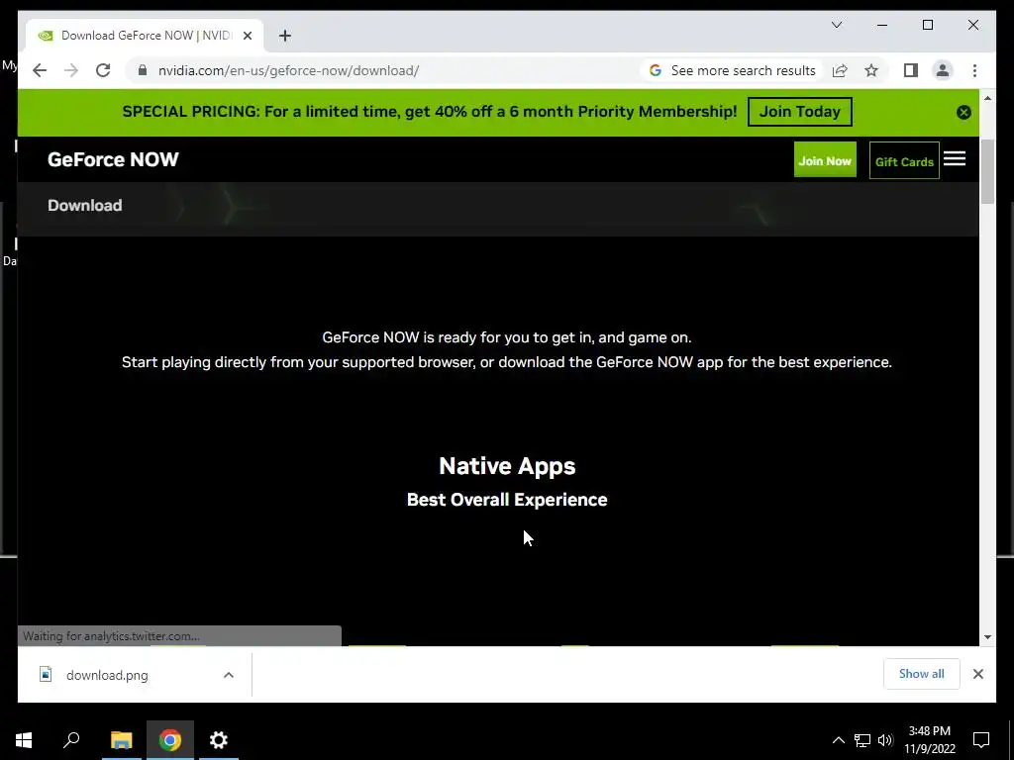Share this page via the share icon
The height and width of the screenshot is (760, 1014).
[x=840, y=70]
